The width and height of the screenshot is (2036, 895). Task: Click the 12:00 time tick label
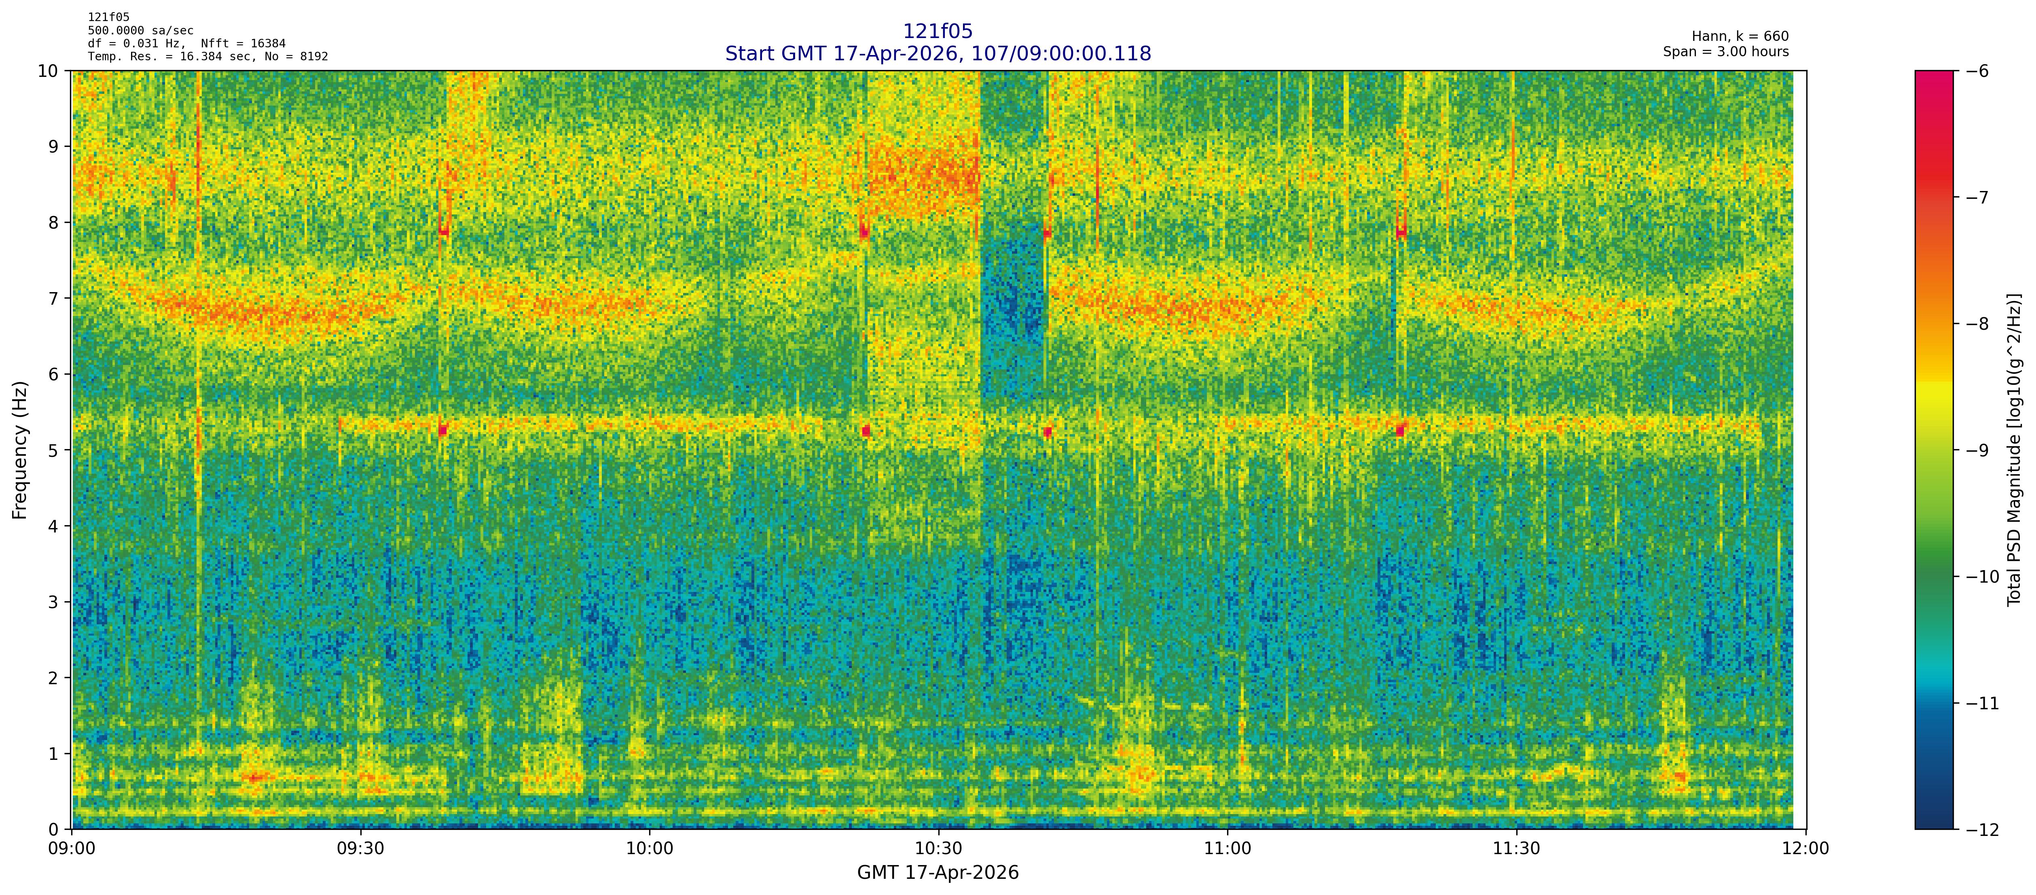pyautogui.click(x=1805, y=849)
